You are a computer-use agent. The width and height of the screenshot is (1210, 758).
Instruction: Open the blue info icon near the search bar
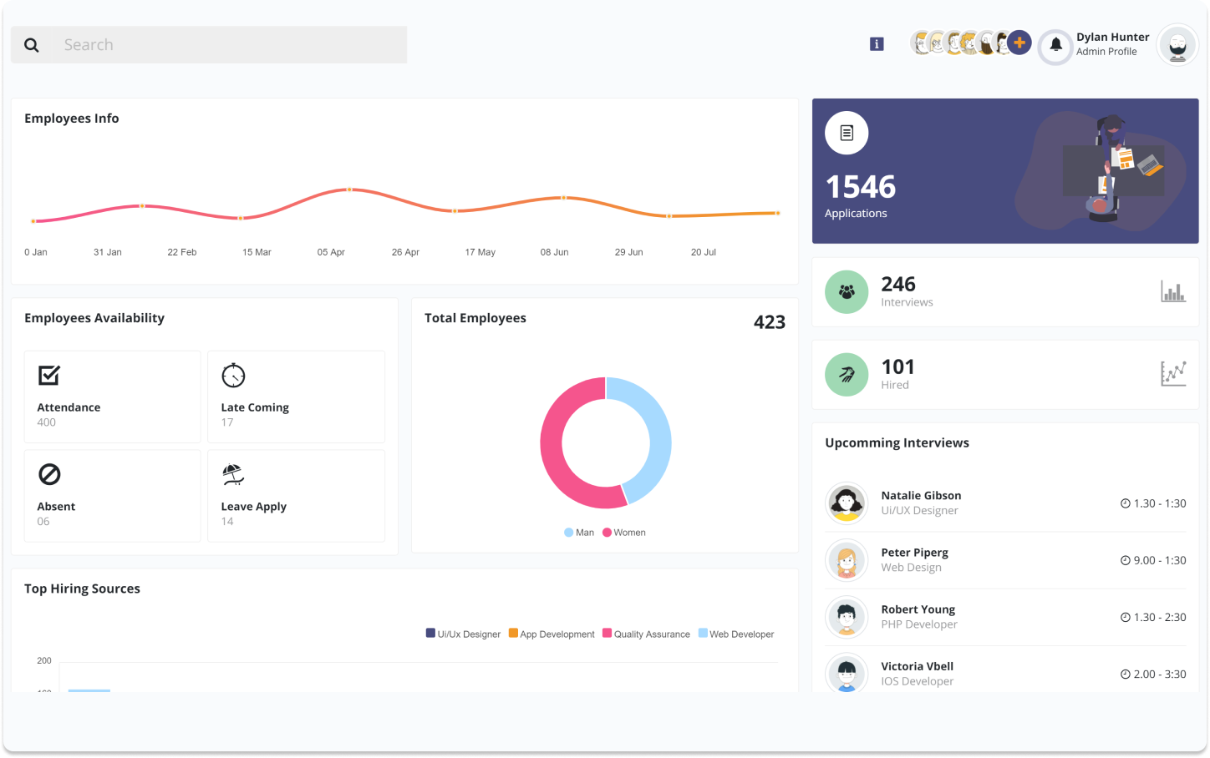[876, 43]
